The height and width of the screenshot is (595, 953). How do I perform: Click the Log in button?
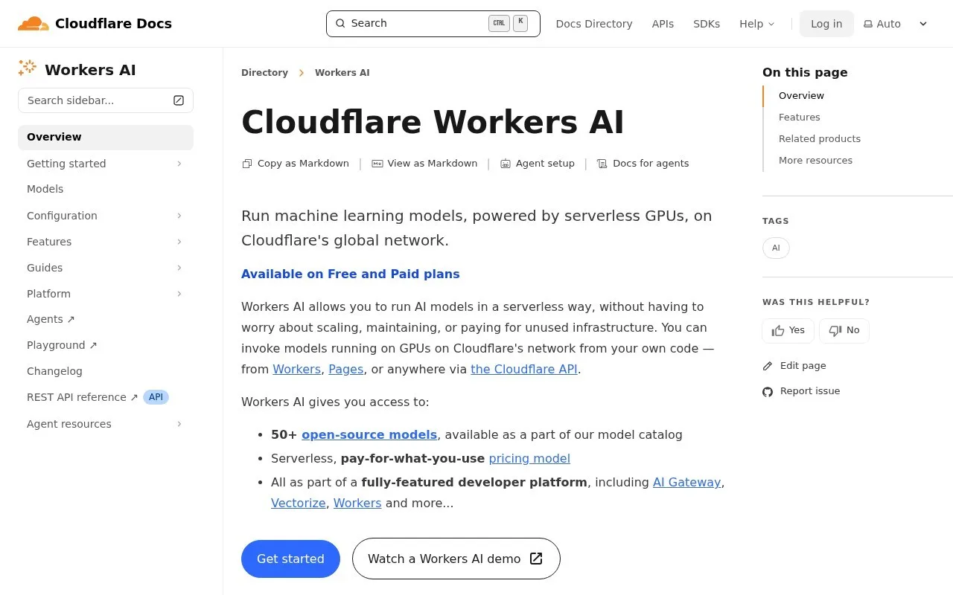[x=826, y=24]
